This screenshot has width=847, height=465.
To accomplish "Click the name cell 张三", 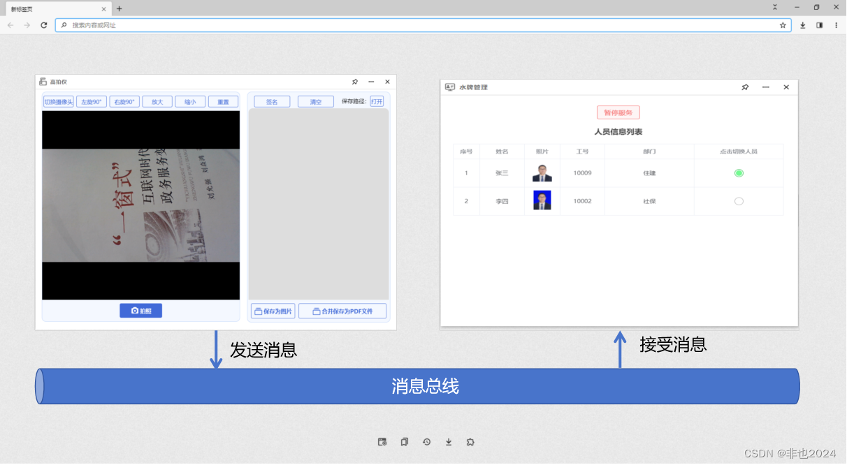I will 502,173.
